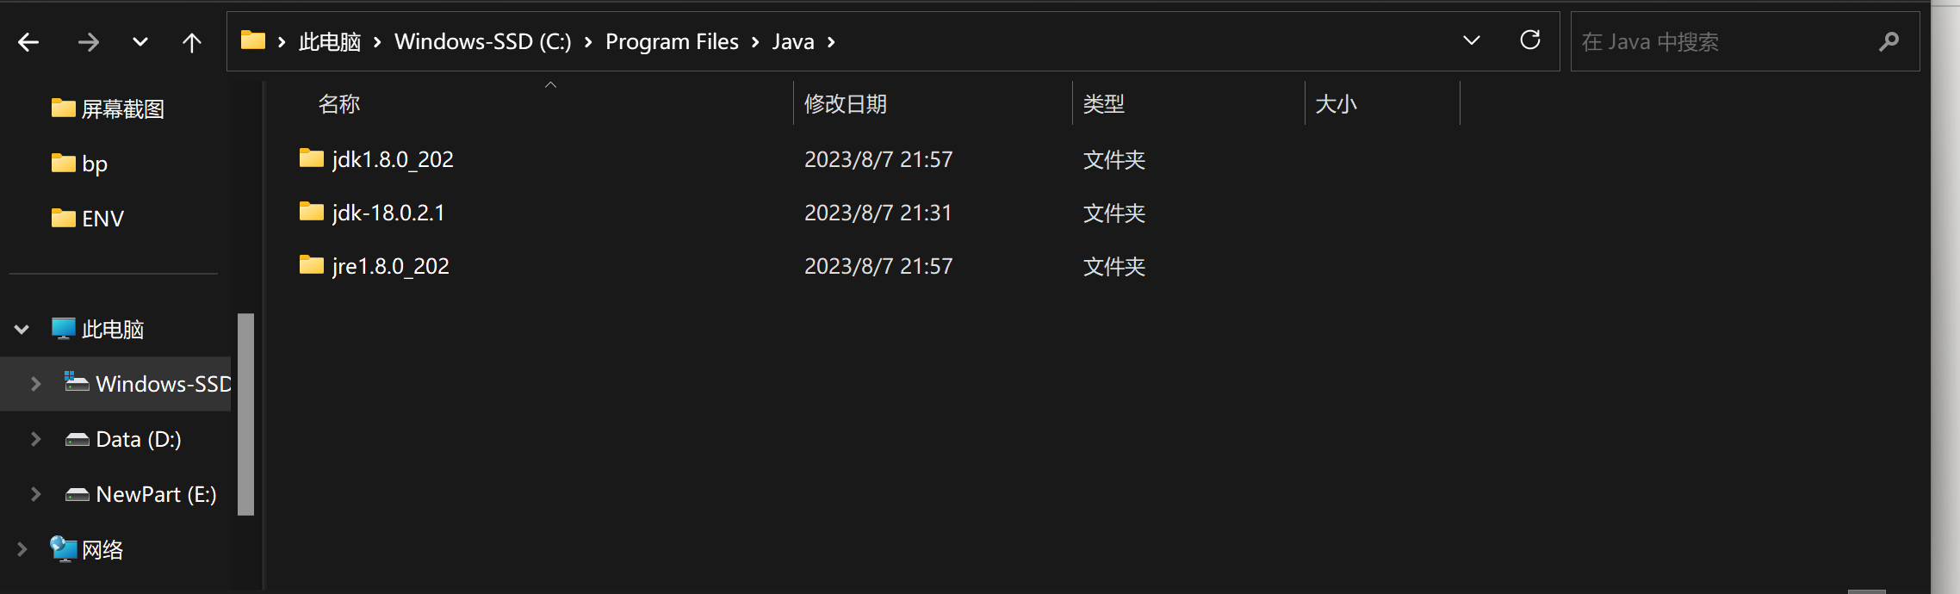This screenshot has height=594, width=1960.
Task: Open recent locations chevron menu
Action: [140, 40]
